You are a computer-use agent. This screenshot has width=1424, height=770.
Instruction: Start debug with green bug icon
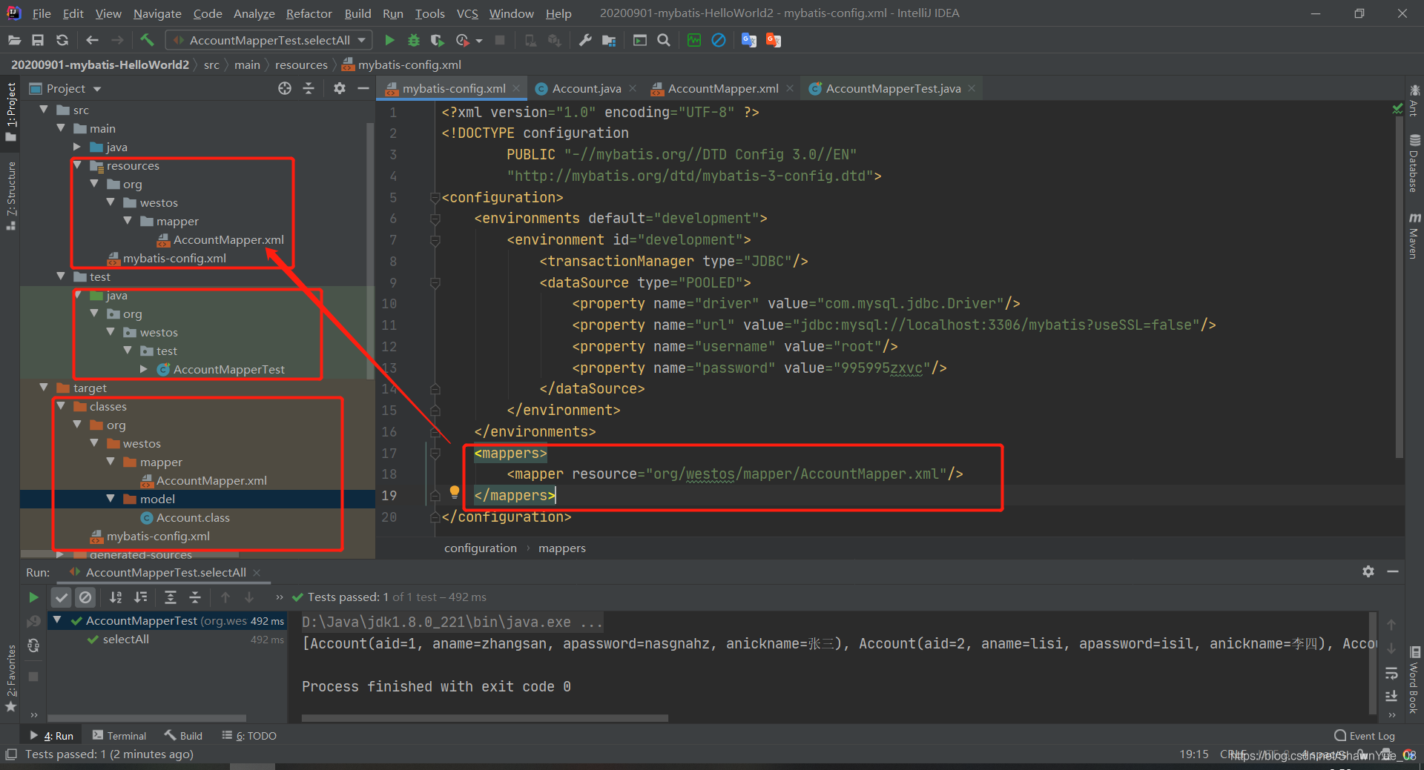pos(414,40)
